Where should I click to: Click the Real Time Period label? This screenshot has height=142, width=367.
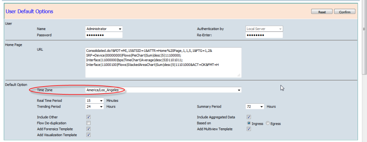coord(49,101)
